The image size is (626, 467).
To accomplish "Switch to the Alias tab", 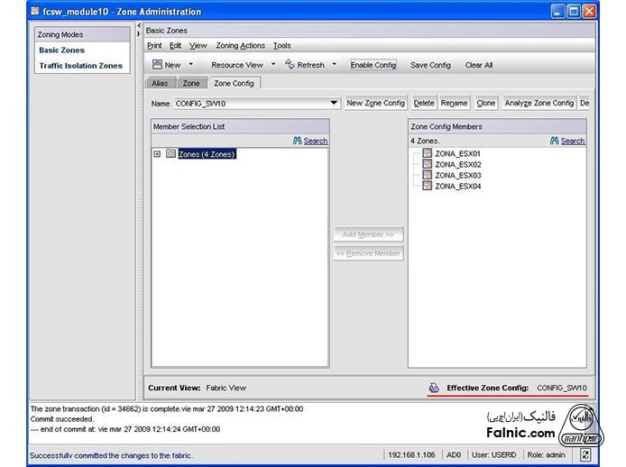I will tap(160, 83).
